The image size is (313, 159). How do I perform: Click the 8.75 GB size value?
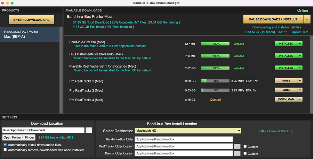click(190, 100)
